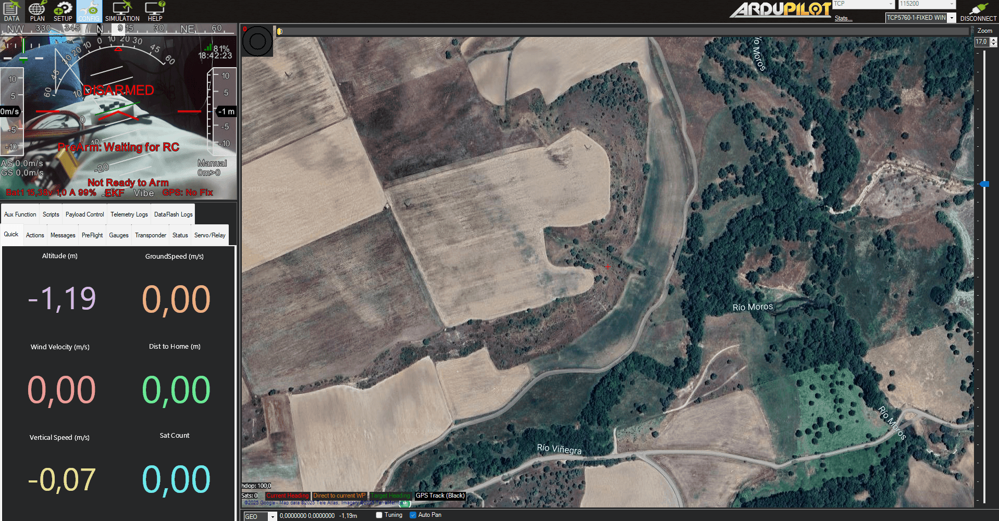
Task: Open the CONFIG tuning screen
Action: [89, 11]
